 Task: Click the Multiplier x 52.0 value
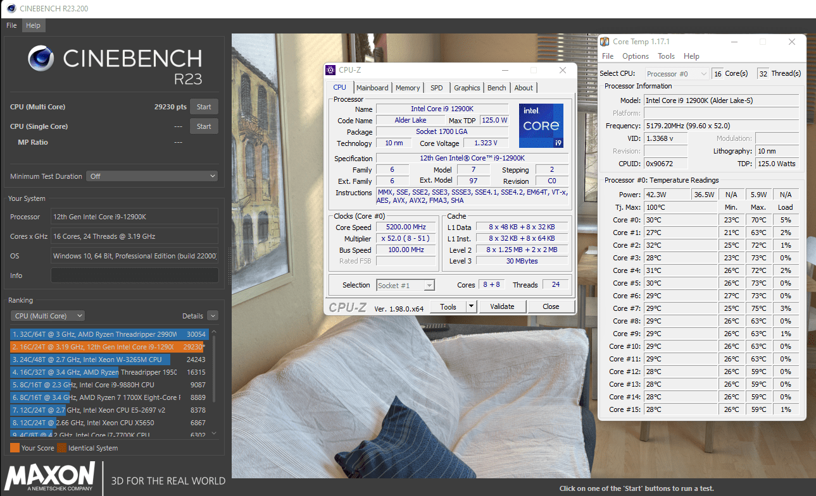coord(406,239)
